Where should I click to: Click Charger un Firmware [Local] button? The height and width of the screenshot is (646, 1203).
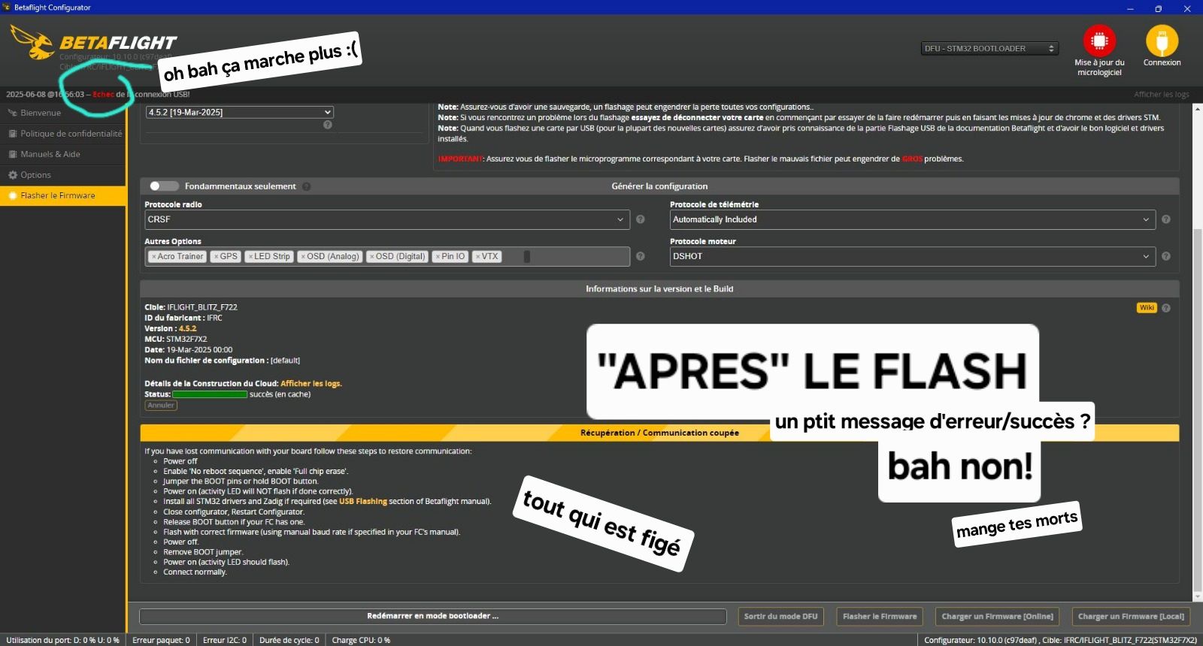click(1130, 617)
